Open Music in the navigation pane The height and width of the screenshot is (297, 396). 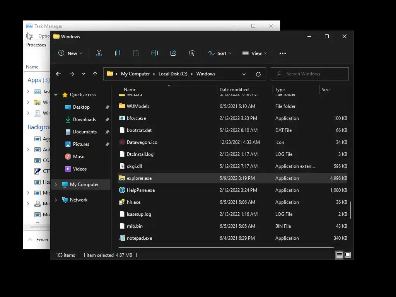click(79, 157)
